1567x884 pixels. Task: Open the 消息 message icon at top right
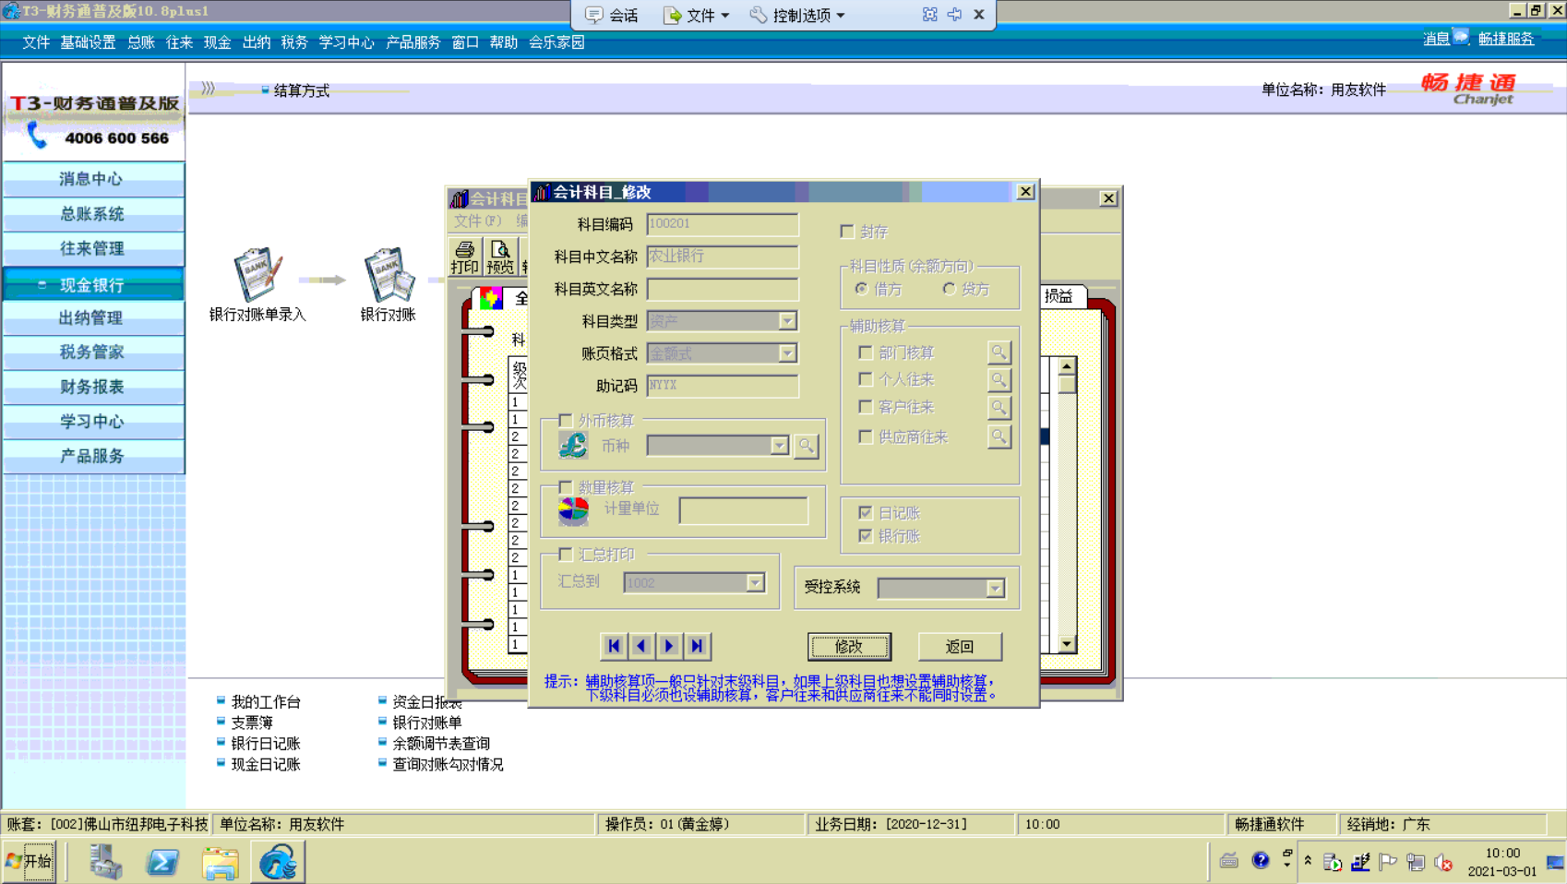[x=1460, y=37]
